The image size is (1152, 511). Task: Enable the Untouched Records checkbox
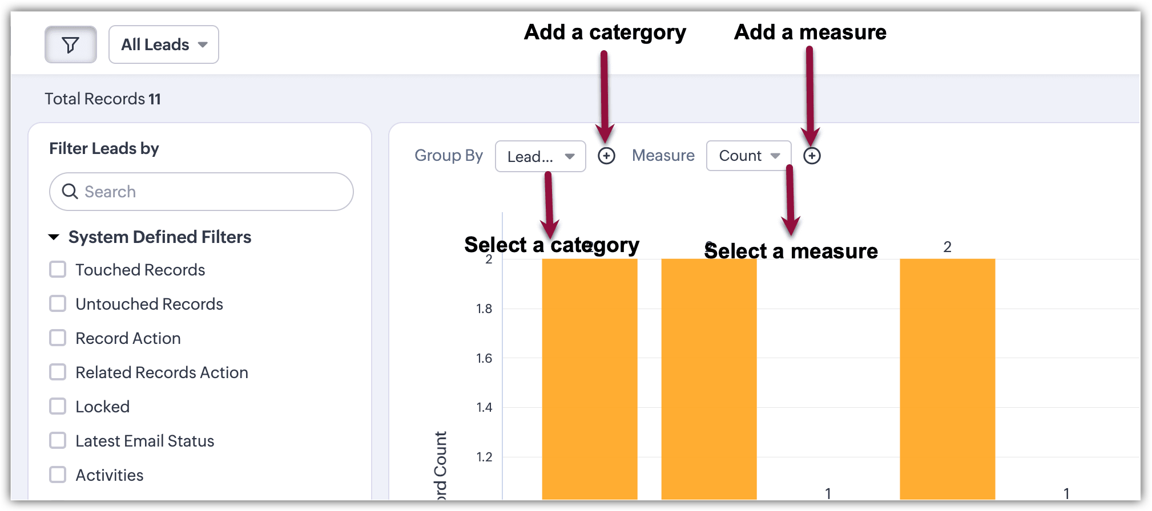(x=58, y=304)
